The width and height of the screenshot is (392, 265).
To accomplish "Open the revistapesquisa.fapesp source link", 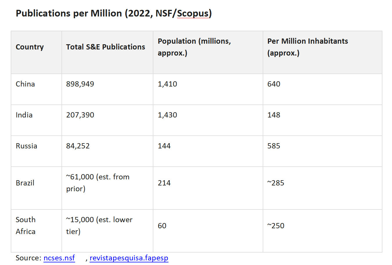I will (x=129, y=258).
